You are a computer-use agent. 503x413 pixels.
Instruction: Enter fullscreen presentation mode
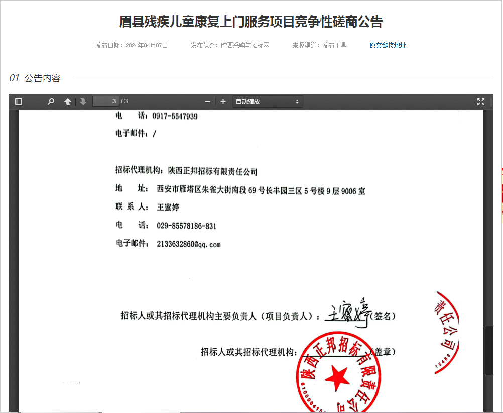tap(480, 102)
